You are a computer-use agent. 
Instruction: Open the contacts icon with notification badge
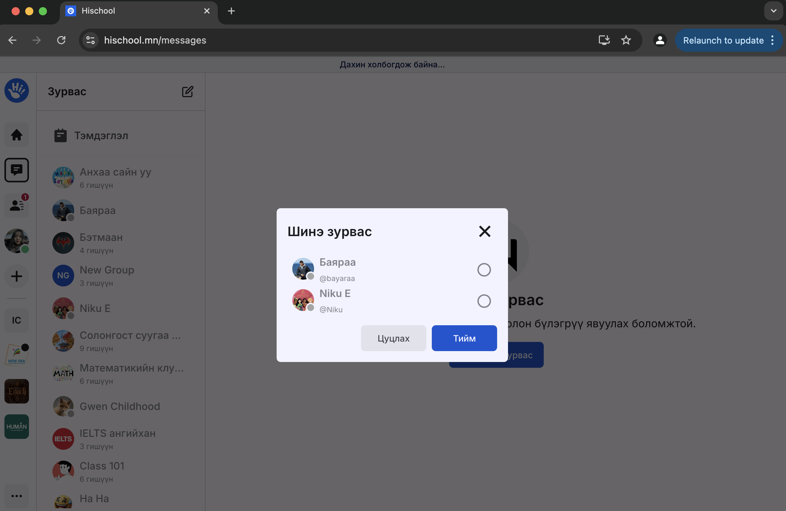16,205
